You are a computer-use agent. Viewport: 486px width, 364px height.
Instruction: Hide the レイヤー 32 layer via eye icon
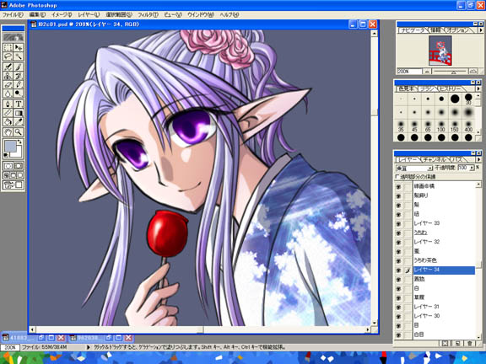point(399,242)
